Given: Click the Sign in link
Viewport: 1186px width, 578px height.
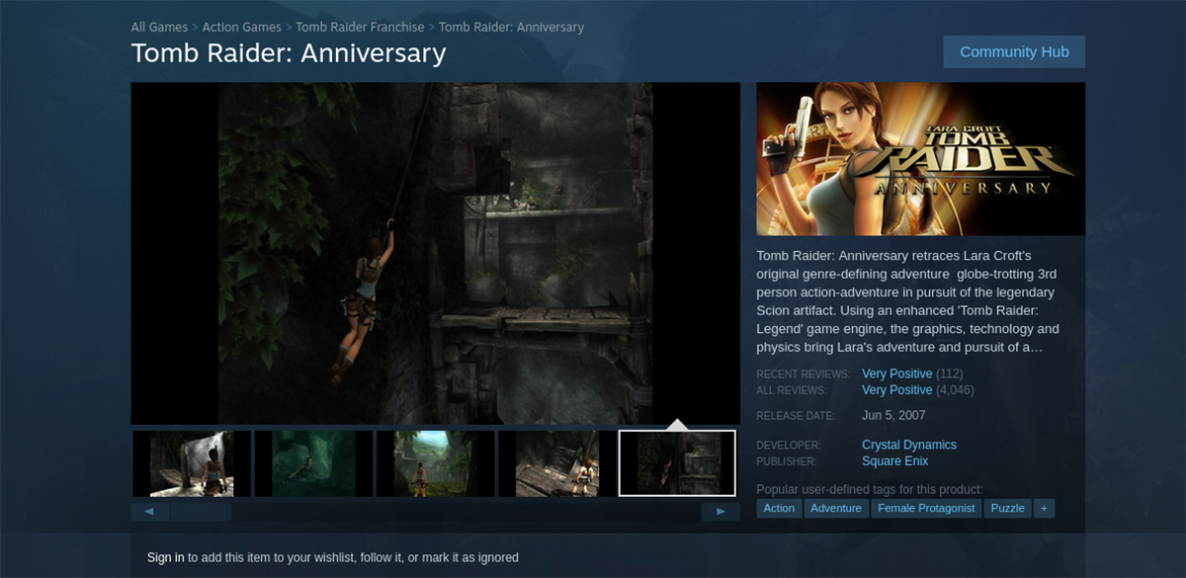Looking at the screenshot, I should [166, 557].
